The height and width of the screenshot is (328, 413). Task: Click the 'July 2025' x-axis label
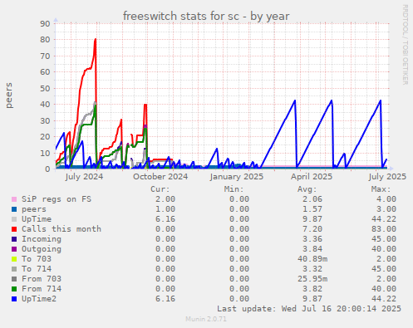click(x=387, y=177)
